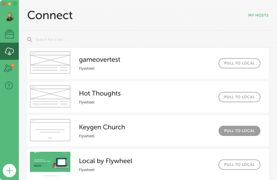Click the yellow minimize window button
The height and width of the screenshot is (180, 277).
pyautogui.click(x=9, y=4)
